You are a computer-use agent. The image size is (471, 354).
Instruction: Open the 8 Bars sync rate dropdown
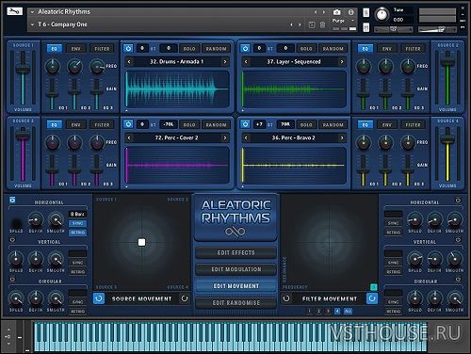pos(77,214)
